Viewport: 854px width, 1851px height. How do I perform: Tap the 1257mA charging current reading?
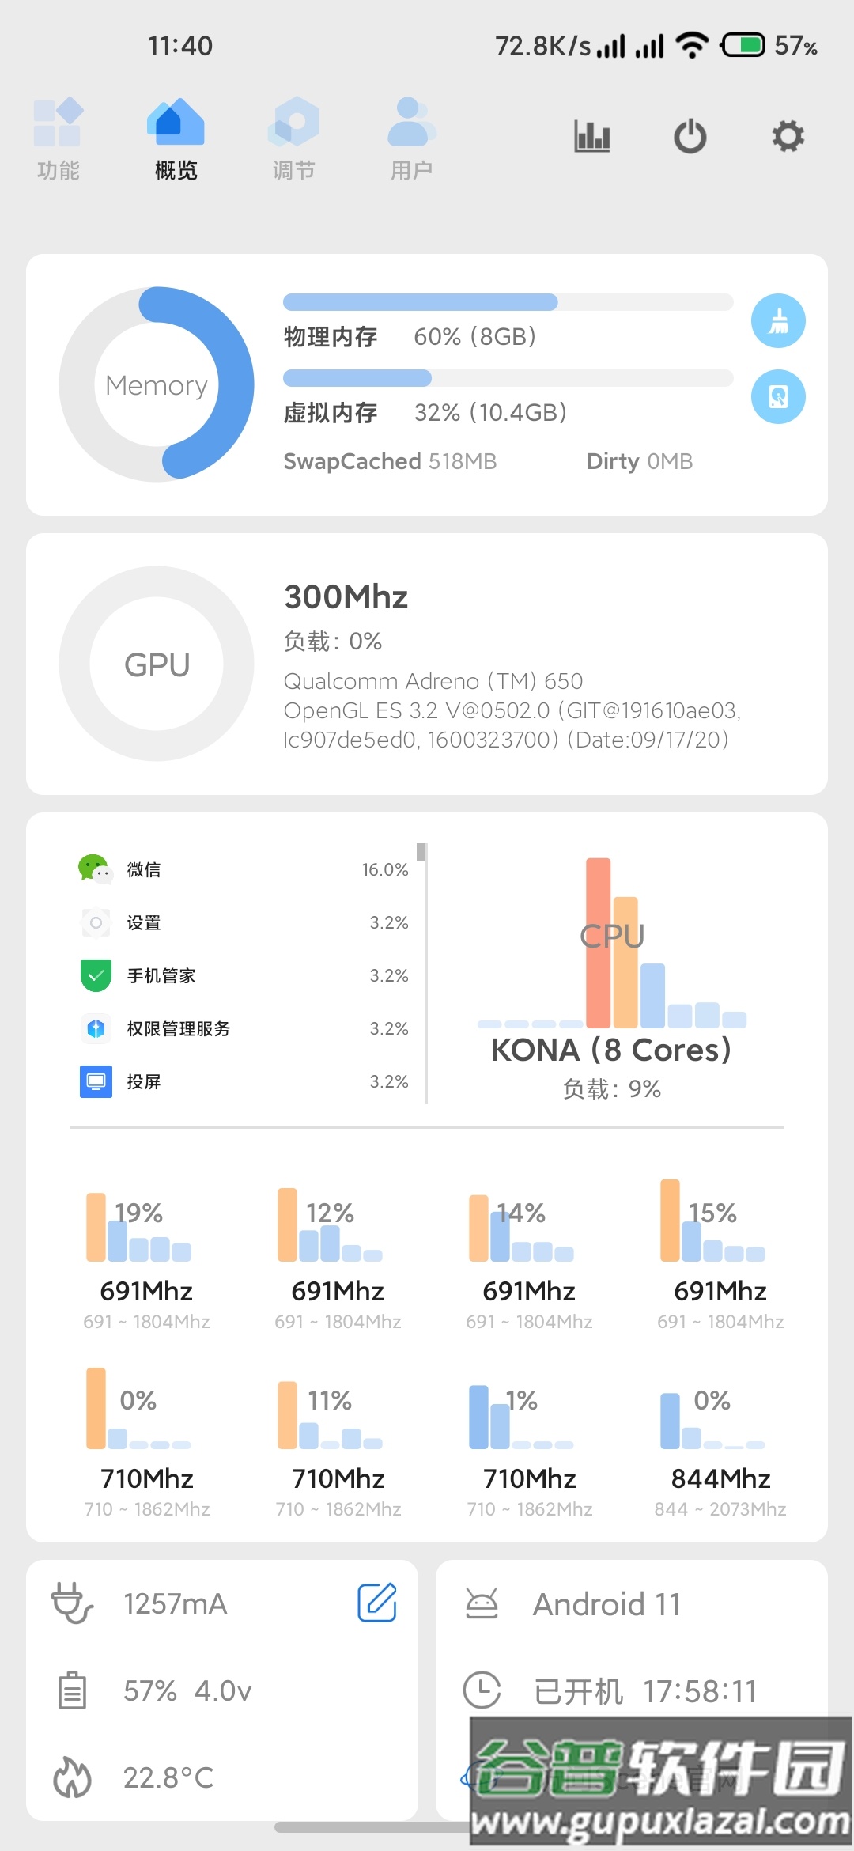tap(176, 1604)
